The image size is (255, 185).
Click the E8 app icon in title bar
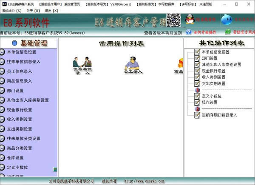click(4, 4)
